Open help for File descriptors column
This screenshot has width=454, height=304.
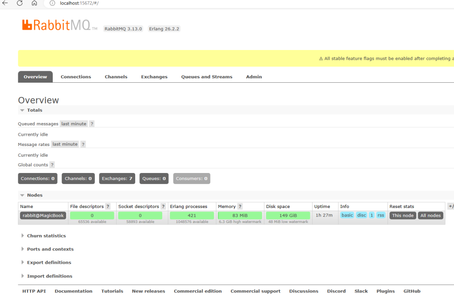(x=108, y=206)
